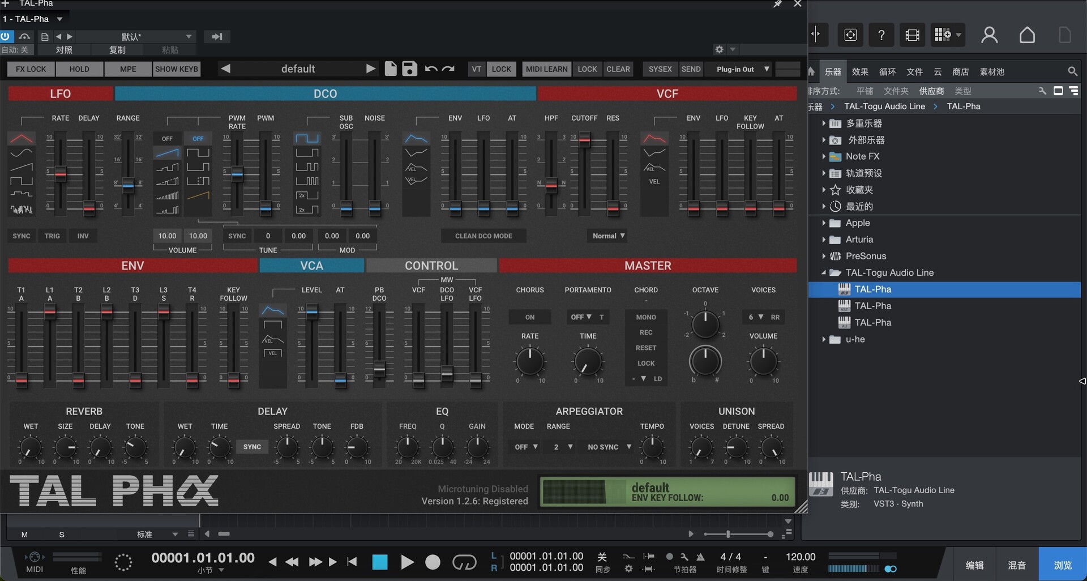1087x581 pixels.
Task: Select the LFO square waveform icon
Action: pos(22,181)
